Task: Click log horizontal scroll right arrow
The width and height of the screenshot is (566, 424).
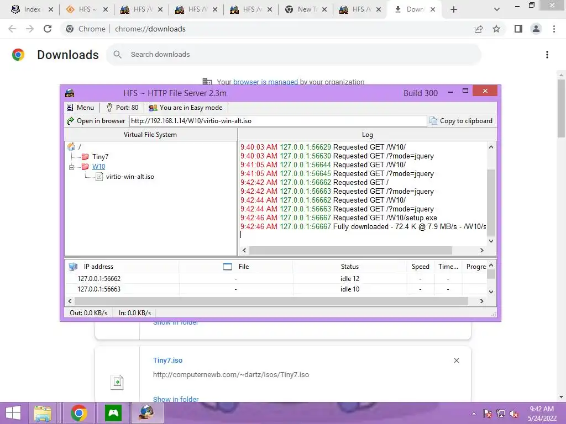Action: [481, 250]
